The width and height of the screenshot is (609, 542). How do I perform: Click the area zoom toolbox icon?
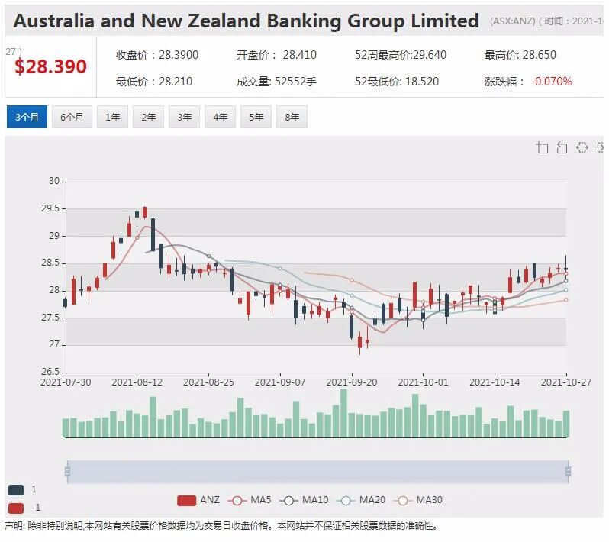coord(542,147)
